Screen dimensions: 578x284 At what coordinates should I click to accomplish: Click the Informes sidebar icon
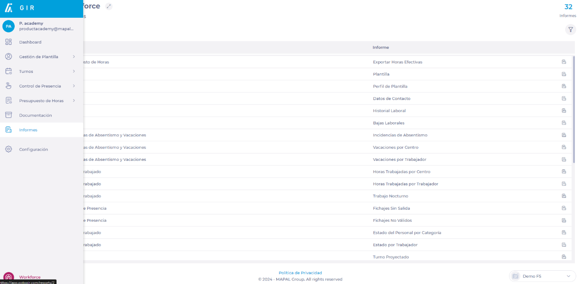[8, 130]
